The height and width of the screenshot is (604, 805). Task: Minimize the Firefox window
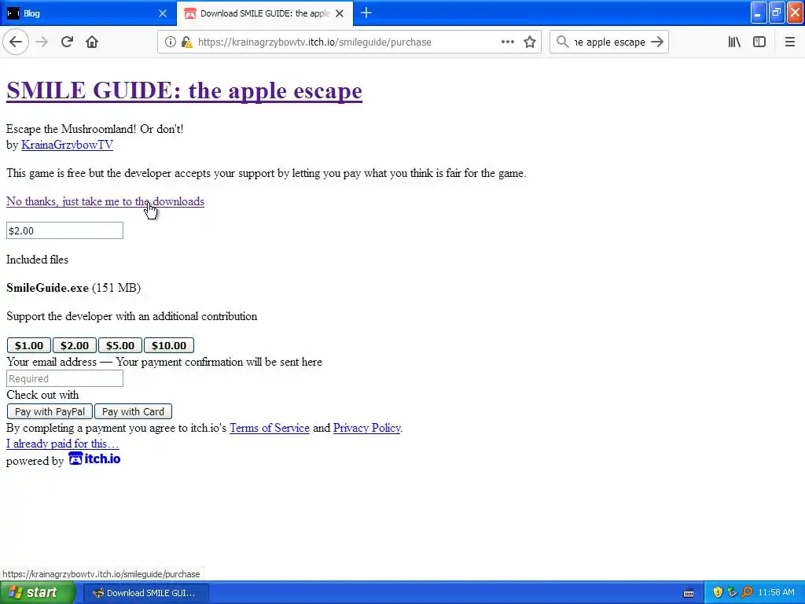click(x=759, y=13)
